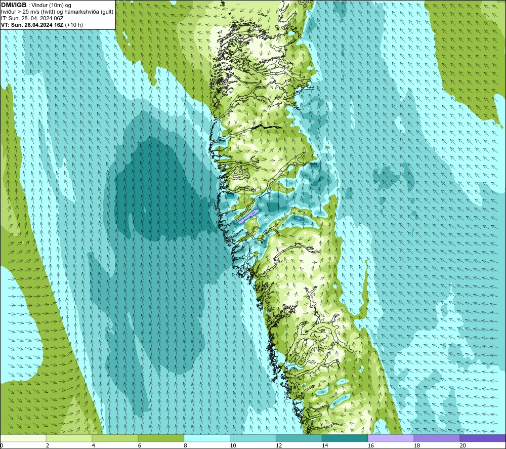Screen dimensions: 506x449
Task: Click the 12–14 m/s teal colorbar segment
Action: point(299,438)
